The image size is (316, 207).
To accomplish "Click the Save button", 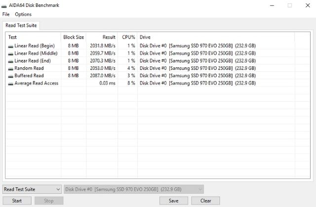I will point(173,201).
